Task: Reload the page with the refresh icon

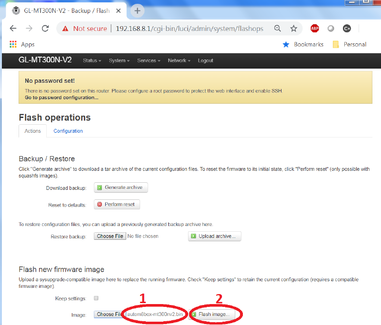Action: (x=45, y=29)
